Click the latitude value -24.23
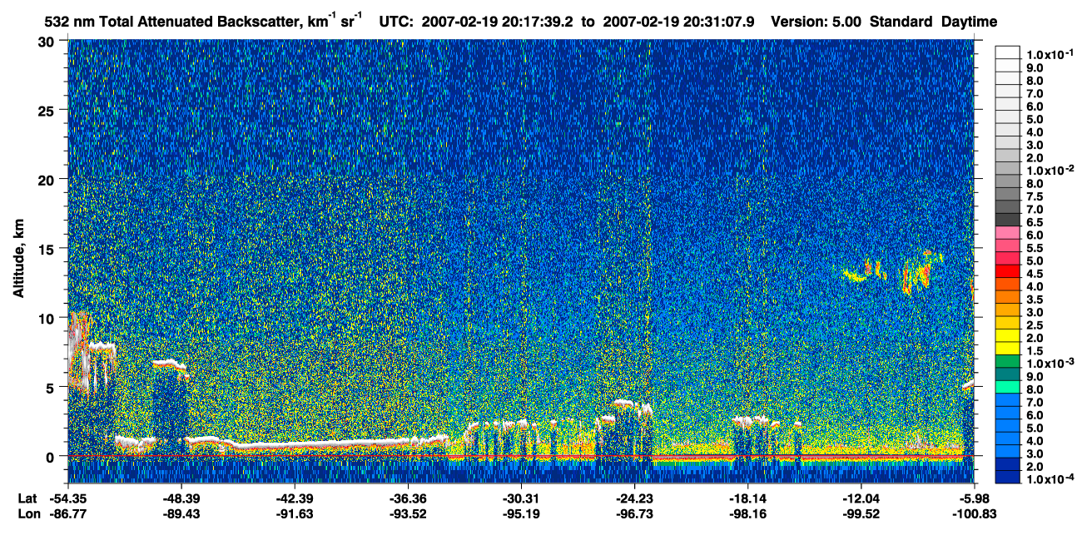This screenshot has height=555, width=1082. click(634, 498)
